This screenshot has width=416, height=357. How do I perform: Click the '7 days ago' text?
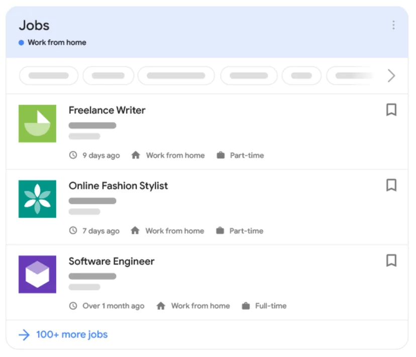pos(101,231)
